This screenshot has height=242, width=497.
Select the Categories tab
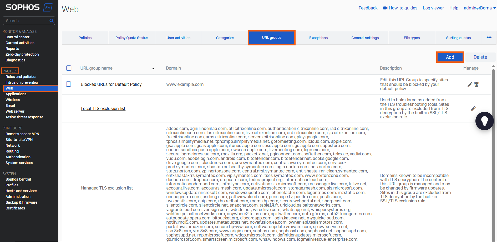(225, 38)
